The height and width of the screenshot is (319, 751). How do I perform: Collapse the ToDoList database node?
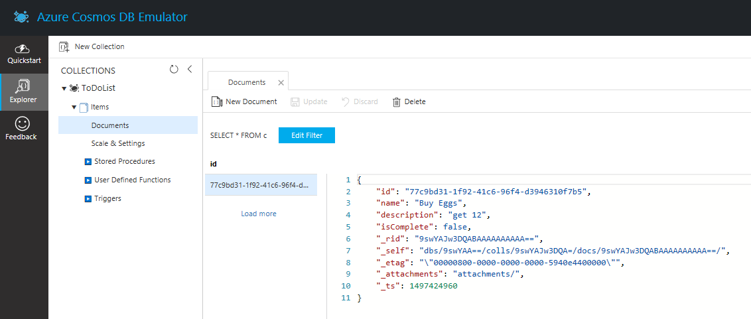coord(64,88)
